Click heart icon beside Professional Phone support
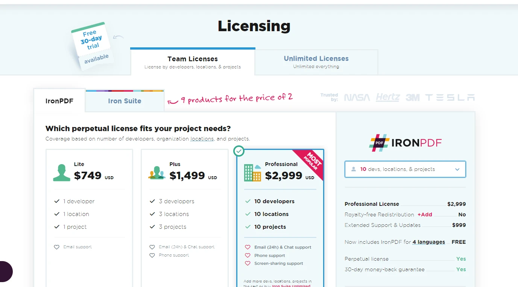 point(248,255)
